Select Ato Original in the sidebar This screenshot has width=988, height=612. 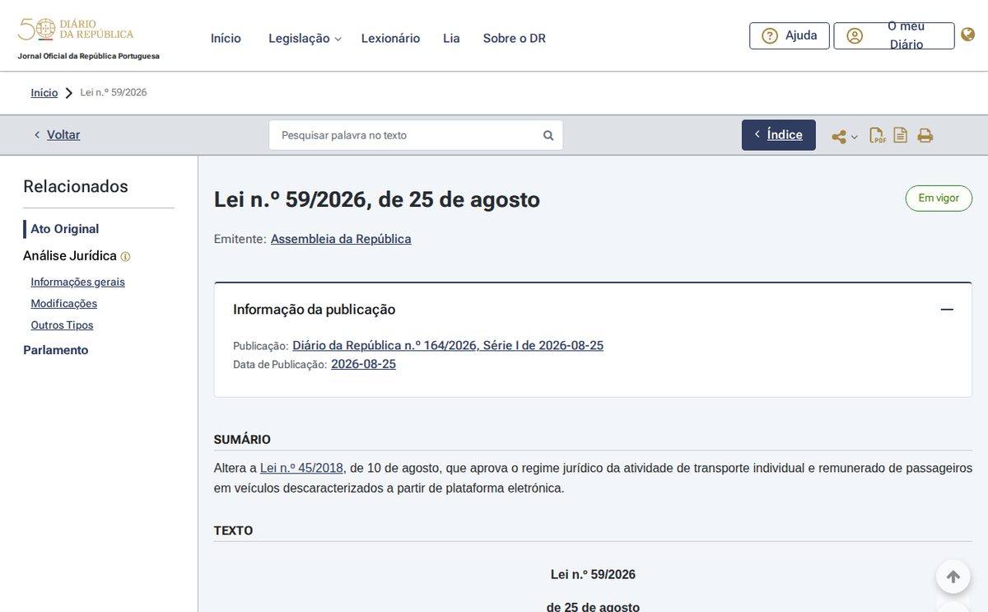tap(65, 229)
